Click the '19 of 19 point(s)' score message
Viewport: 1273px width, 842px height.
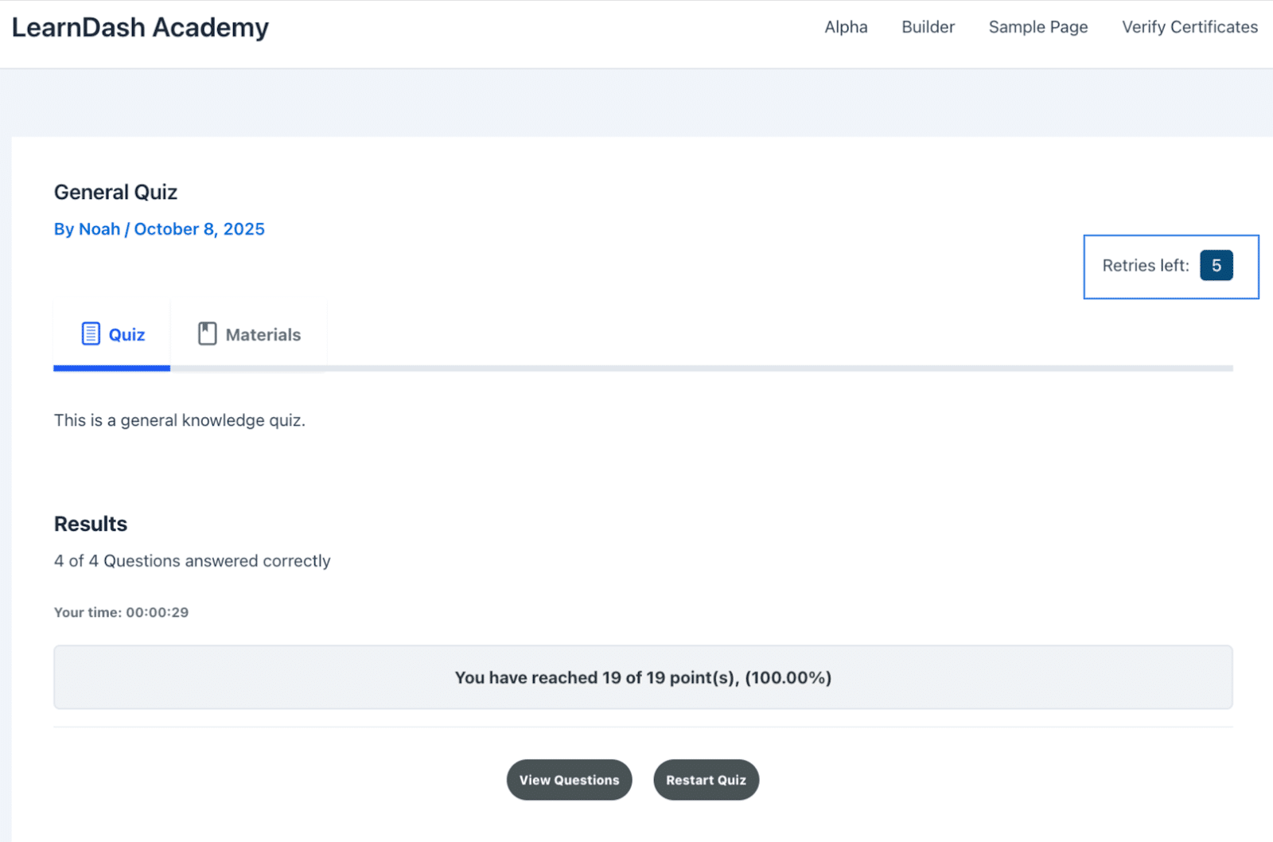click(x=643, y=677)
